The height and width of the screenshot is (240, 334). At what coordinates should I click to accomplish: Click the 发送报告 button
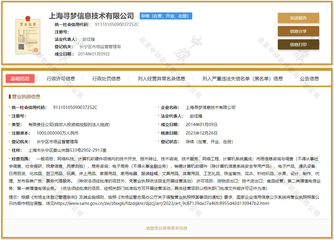(x=298, y=18)
